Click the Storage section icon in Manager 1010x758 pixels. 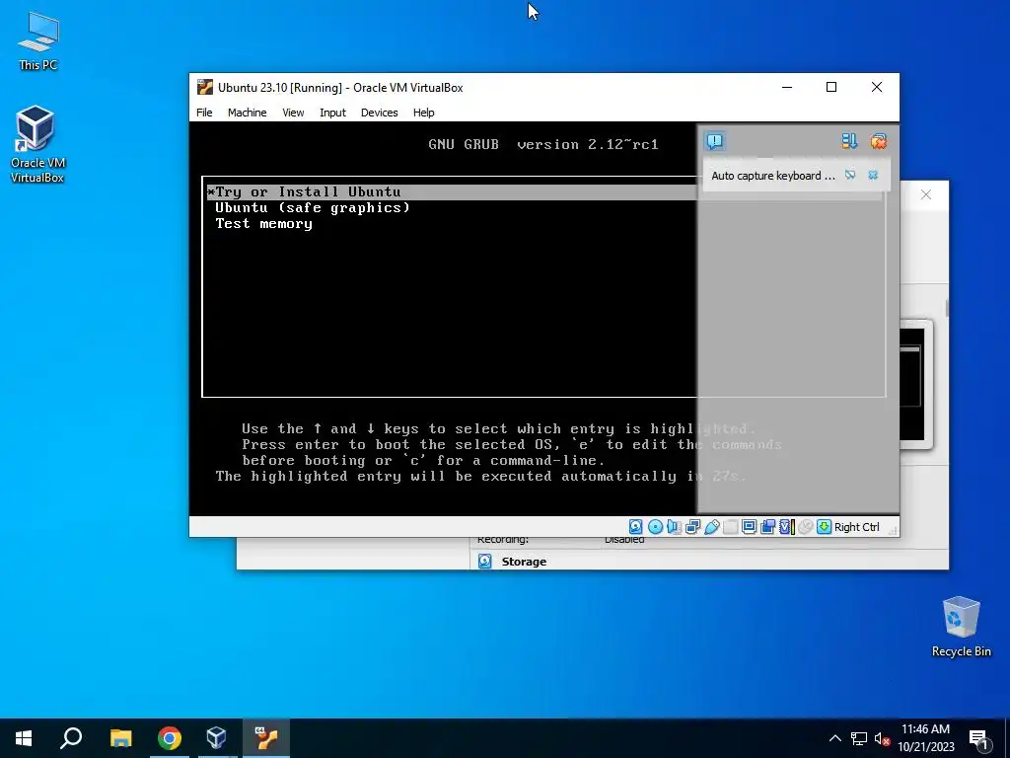(485, 562)
